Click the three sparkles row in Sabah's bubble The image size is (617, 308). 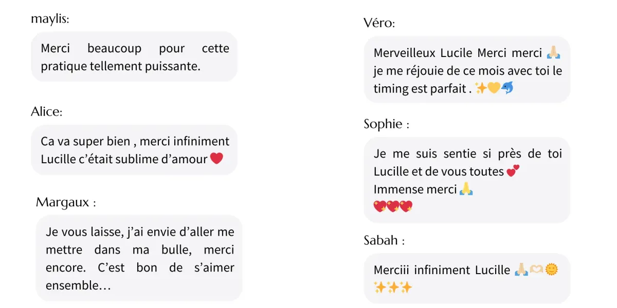pos(393,287)
